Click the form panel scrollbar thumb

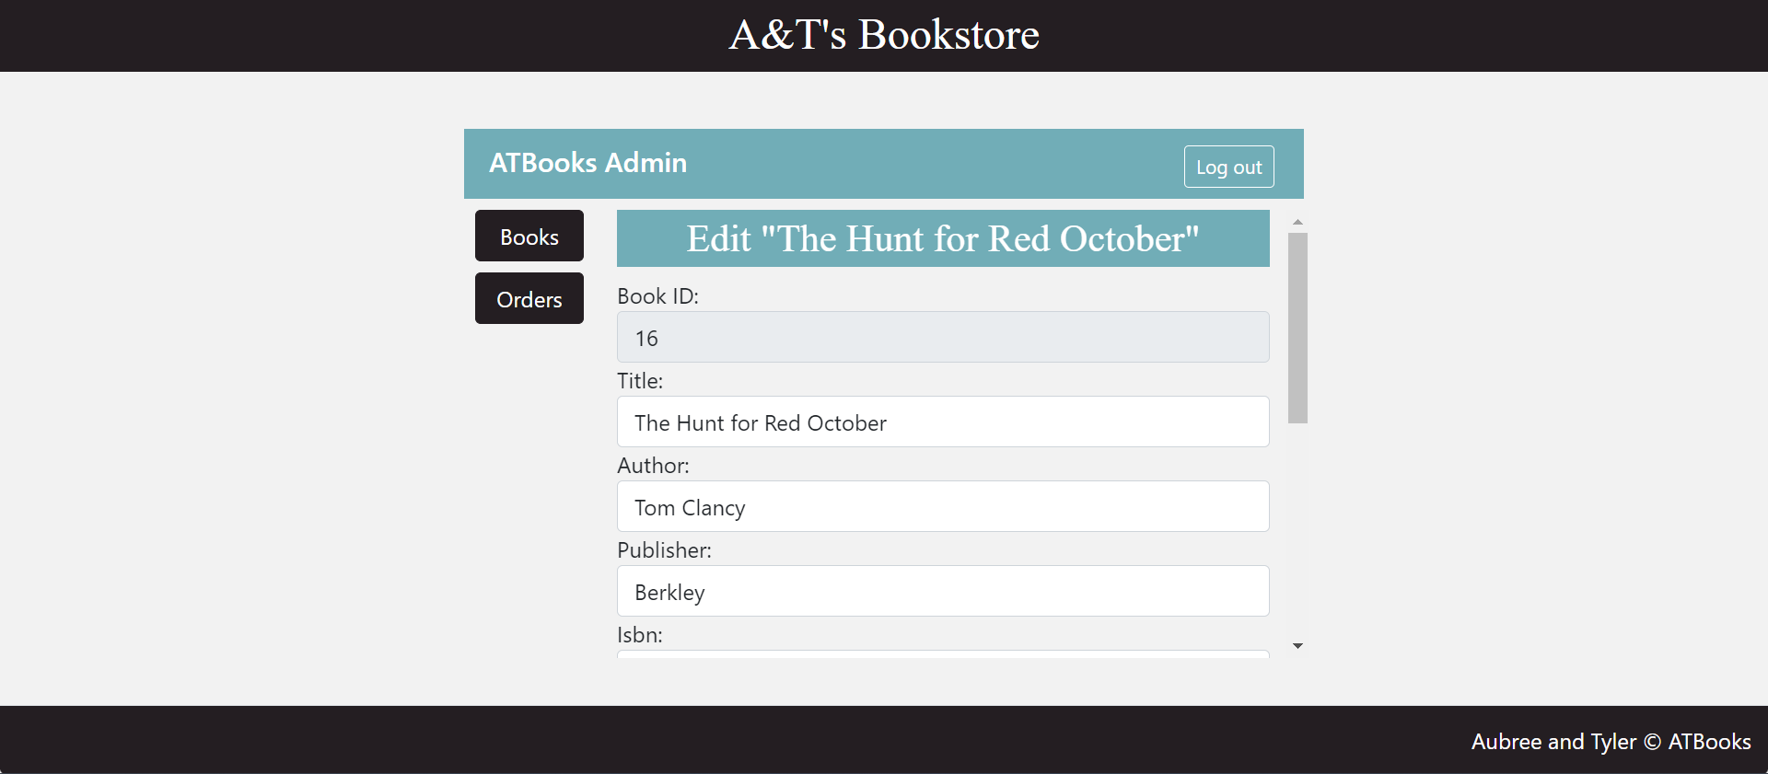click(x=1297, y=328)
